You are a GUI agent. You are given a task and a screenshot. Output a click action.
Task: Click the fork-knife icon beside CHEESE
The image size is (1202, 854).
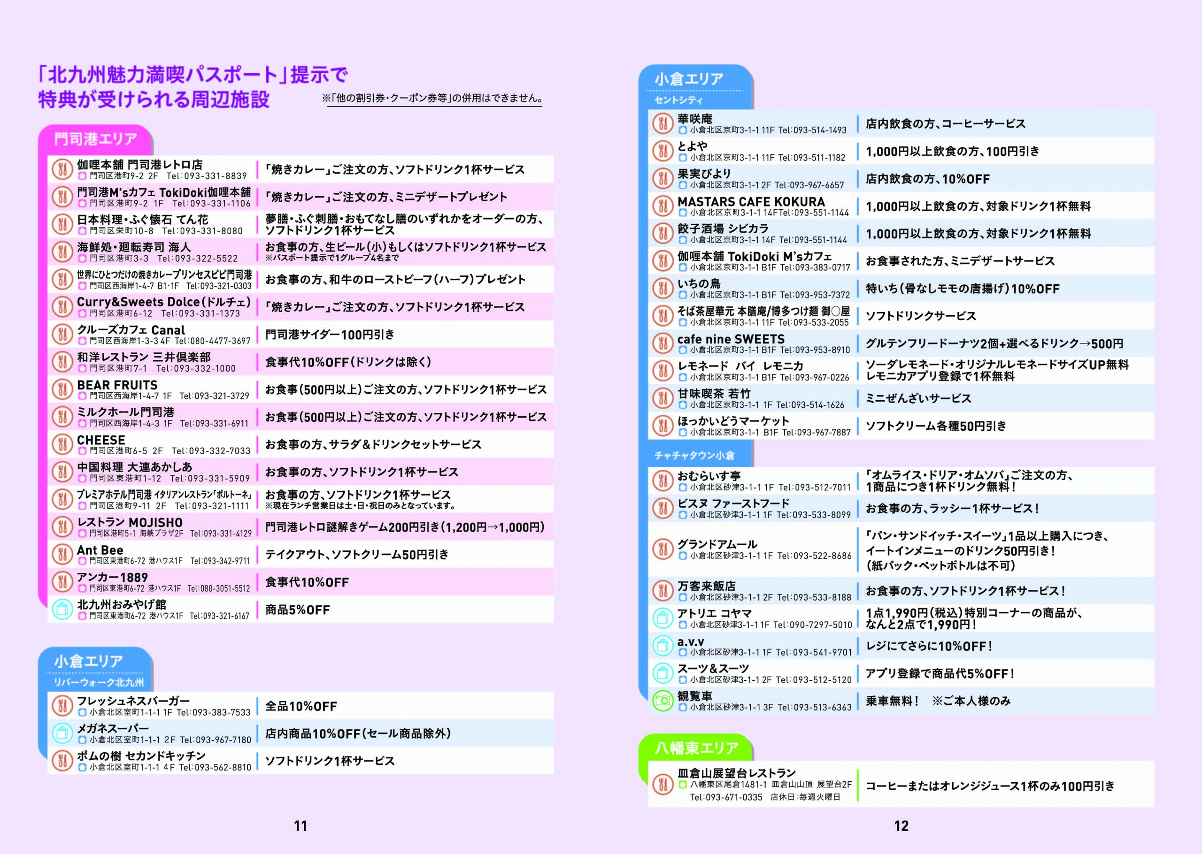[62, 444]
